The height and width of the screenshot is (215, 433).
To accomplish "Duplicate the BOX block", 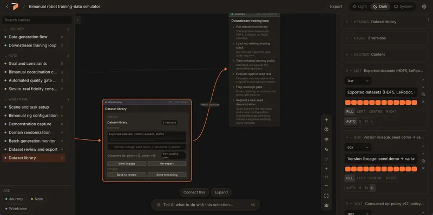I will click(423, 161).
